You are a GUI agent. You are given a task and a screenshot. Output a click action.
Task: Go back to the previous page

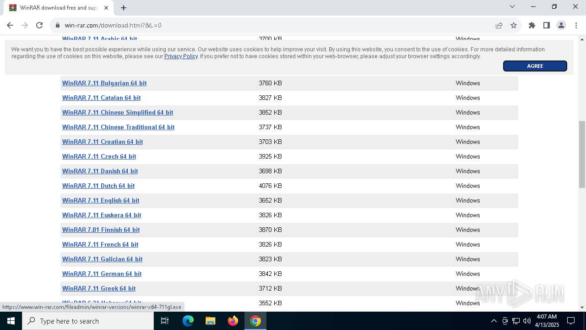click(10, 25)
